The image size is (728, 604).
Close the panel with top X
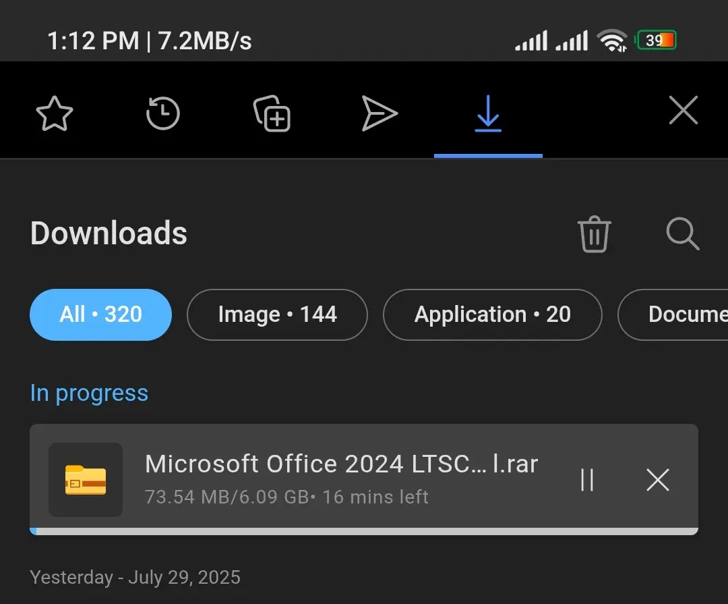pos(684,110)
